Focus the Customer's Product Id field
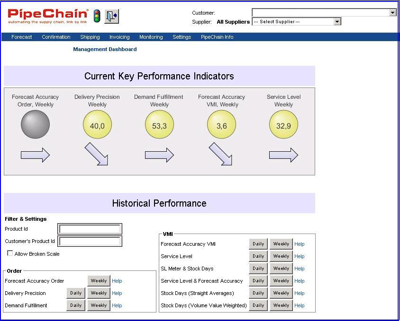400x321 pixels. [x=90, y=242]
